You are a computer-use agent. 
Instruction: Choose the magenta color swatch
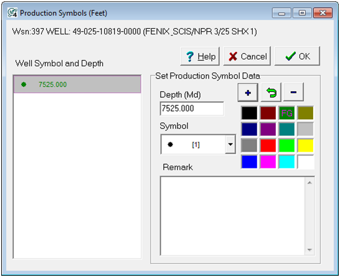coord(268,162)
